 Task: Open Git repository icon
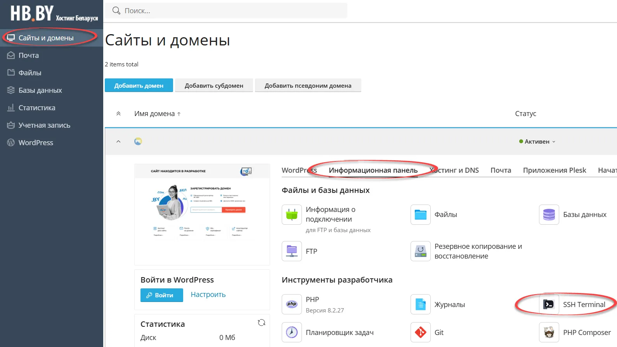click(x=420, y=332)
